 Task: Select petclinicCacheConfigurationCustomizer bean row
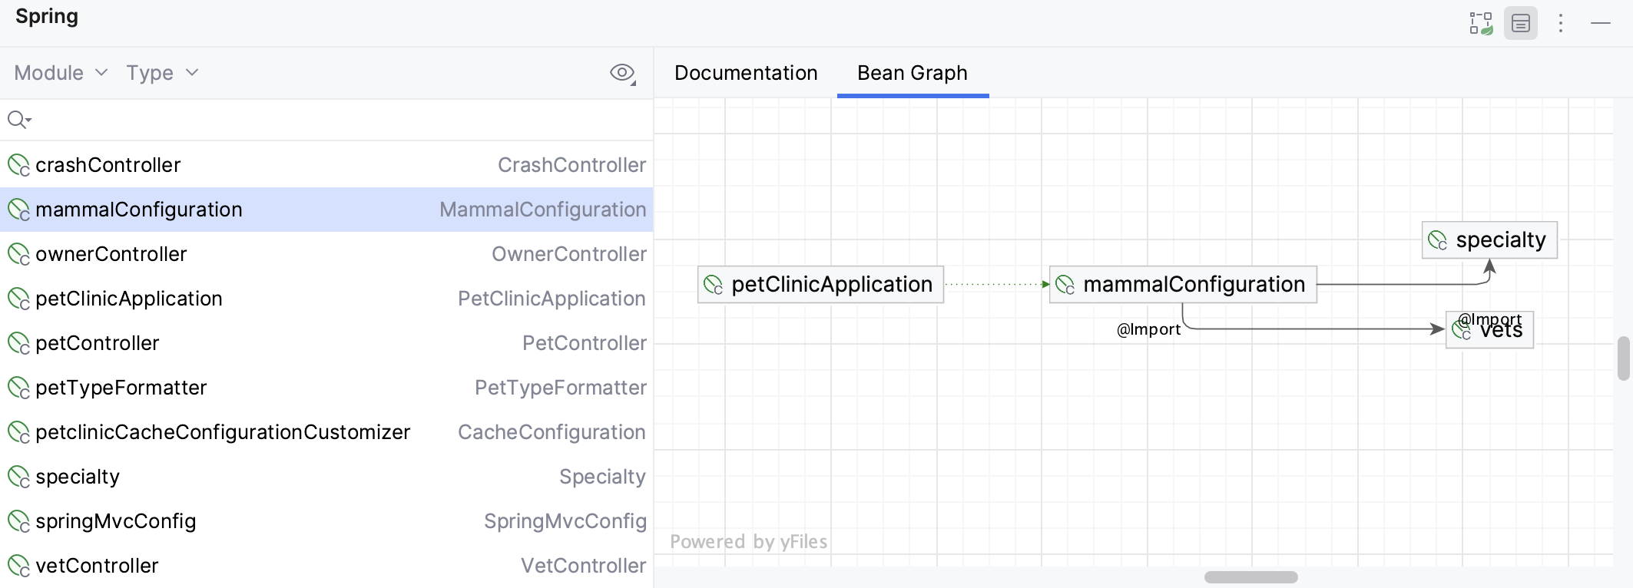223,432
